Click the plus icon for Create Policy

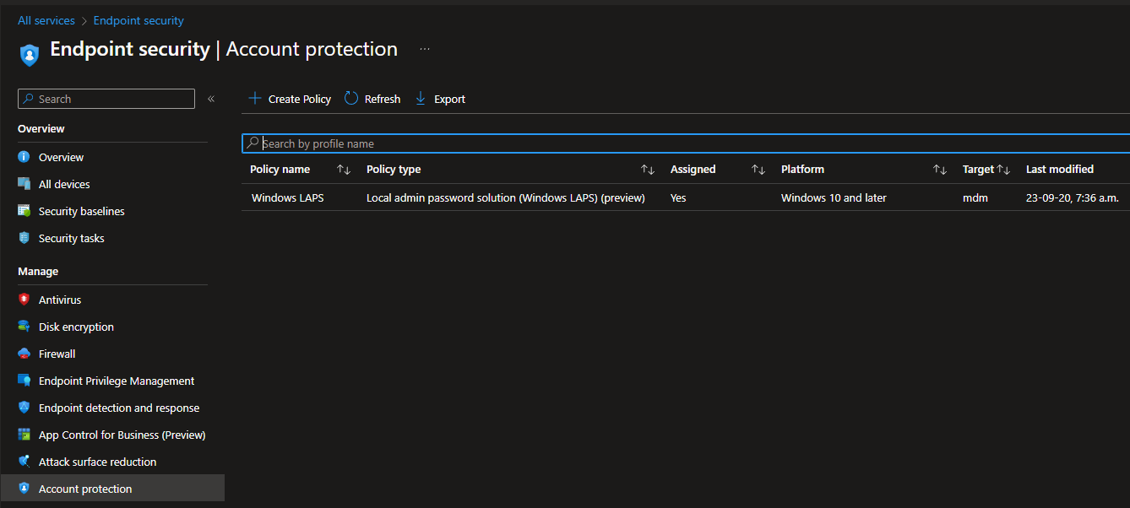point(254,99)
